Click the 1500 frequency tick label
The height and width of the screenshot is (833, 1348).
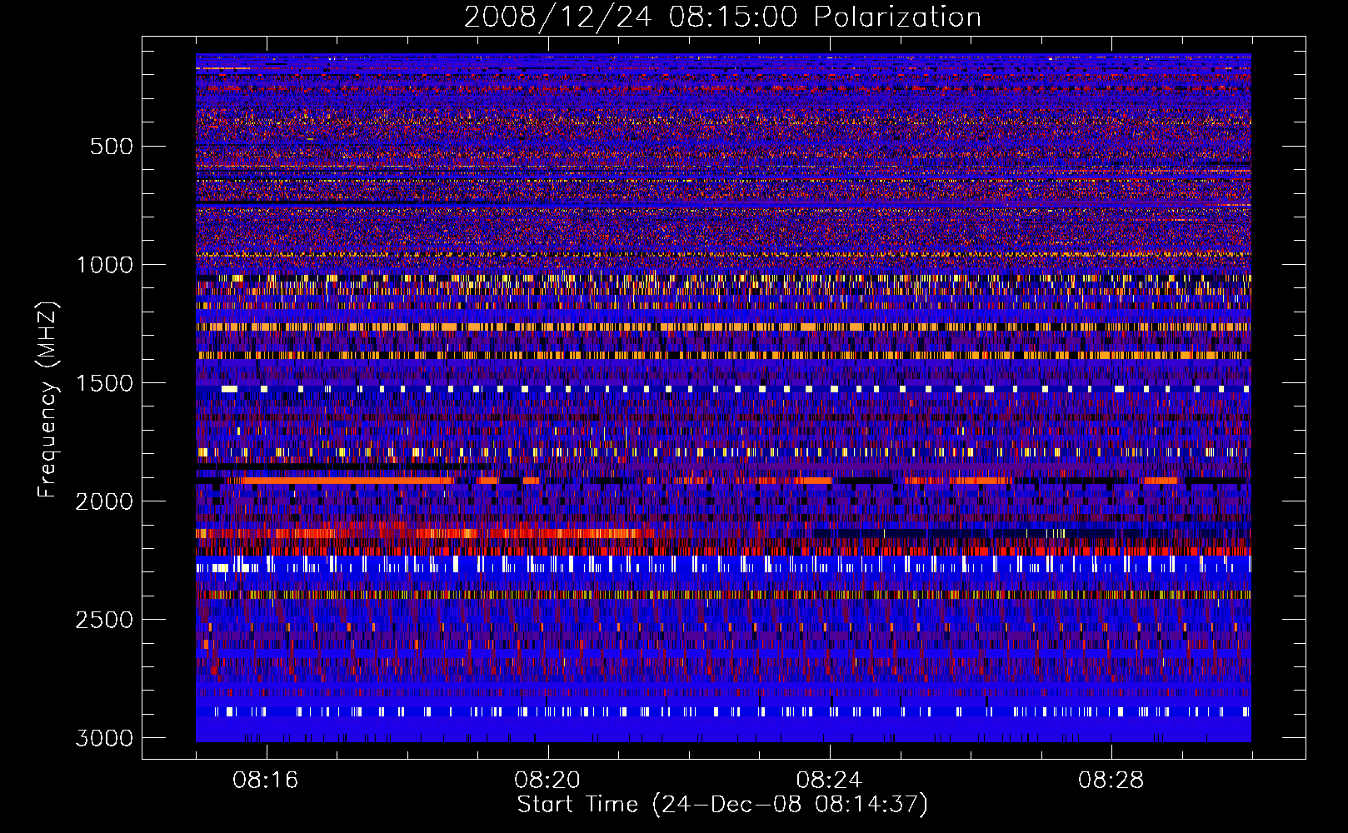(x=105, y=383)
